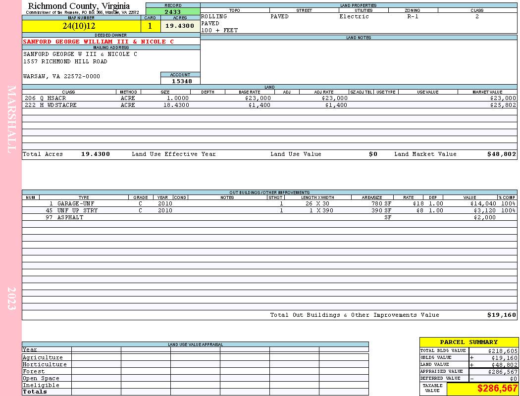The image size is (520, 396).
Task: Click Richmond County, Virginia title
Action: pos(79,6)
